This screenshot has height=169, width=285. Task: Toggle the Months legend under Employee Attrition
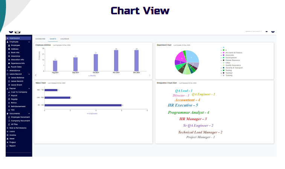pyautogui.click(x=92, y=75)
